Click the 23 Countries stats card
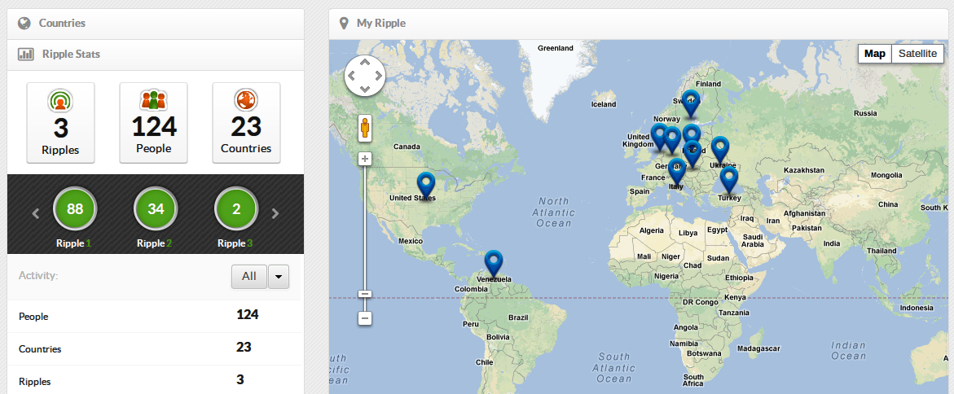The image size is (954, 394). pos(246,122)
